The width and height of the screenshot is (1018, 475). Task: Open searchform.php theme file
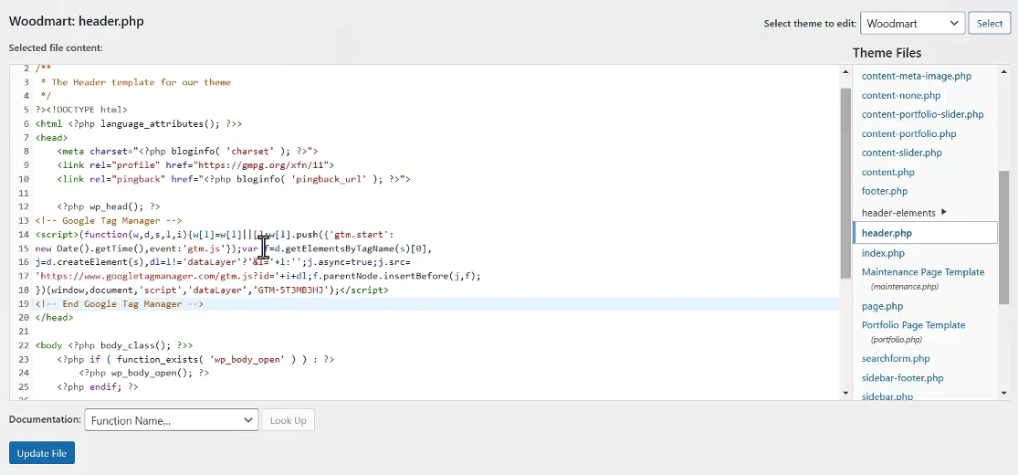coord(896,358)
